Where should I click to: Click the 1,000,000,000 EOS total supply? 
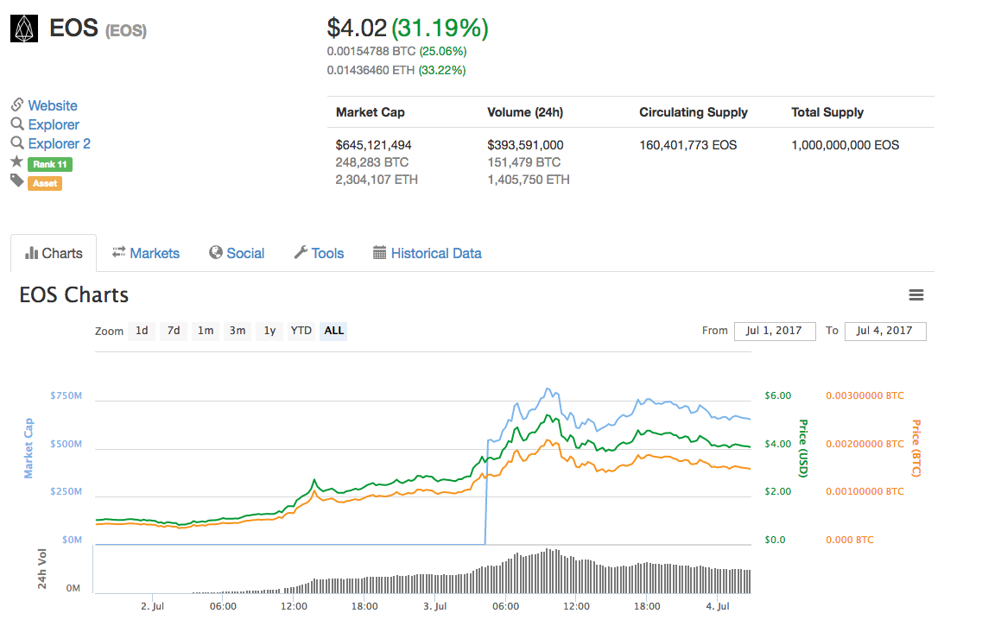point(845,145)
